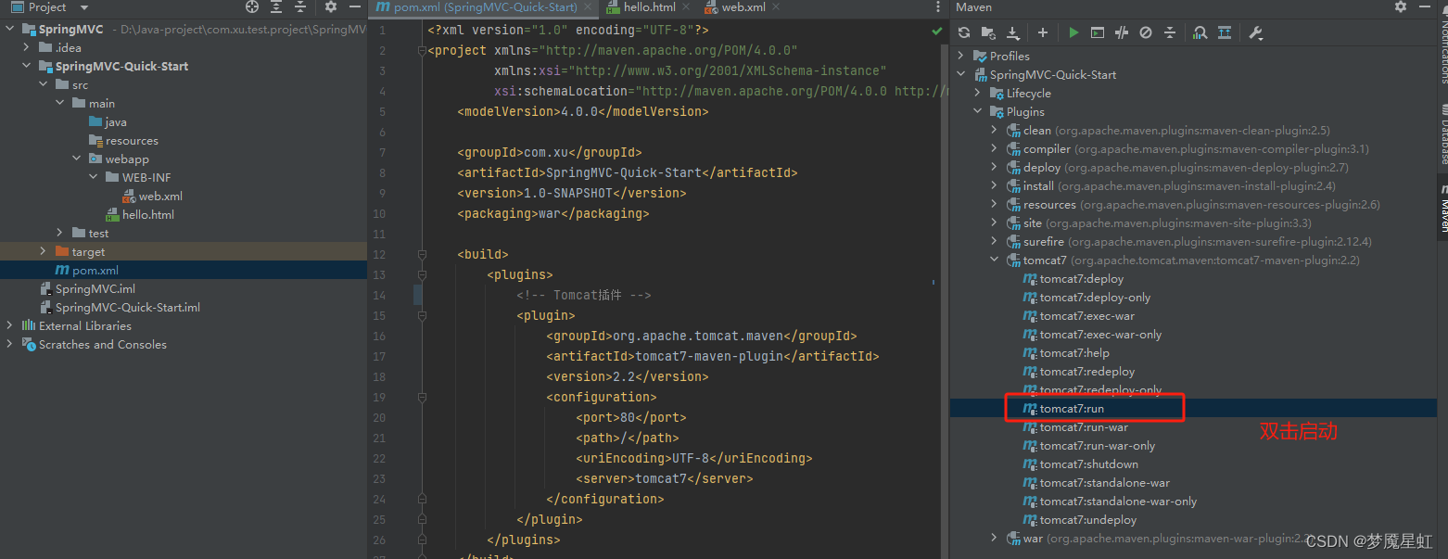Image resolution: width=1448 pixels, height=559 pixels.
Task: Add Maven project with plus icon
Action: click(x=1043, y=32)
